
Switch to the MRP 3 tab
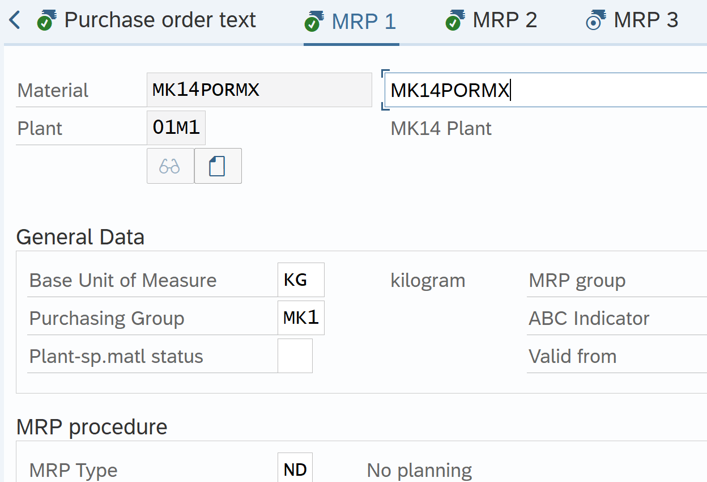click(646, 20)
